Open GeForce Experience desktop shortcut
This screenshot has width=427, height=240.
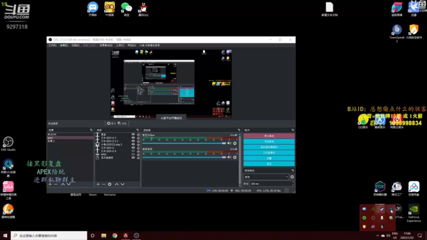414,213
